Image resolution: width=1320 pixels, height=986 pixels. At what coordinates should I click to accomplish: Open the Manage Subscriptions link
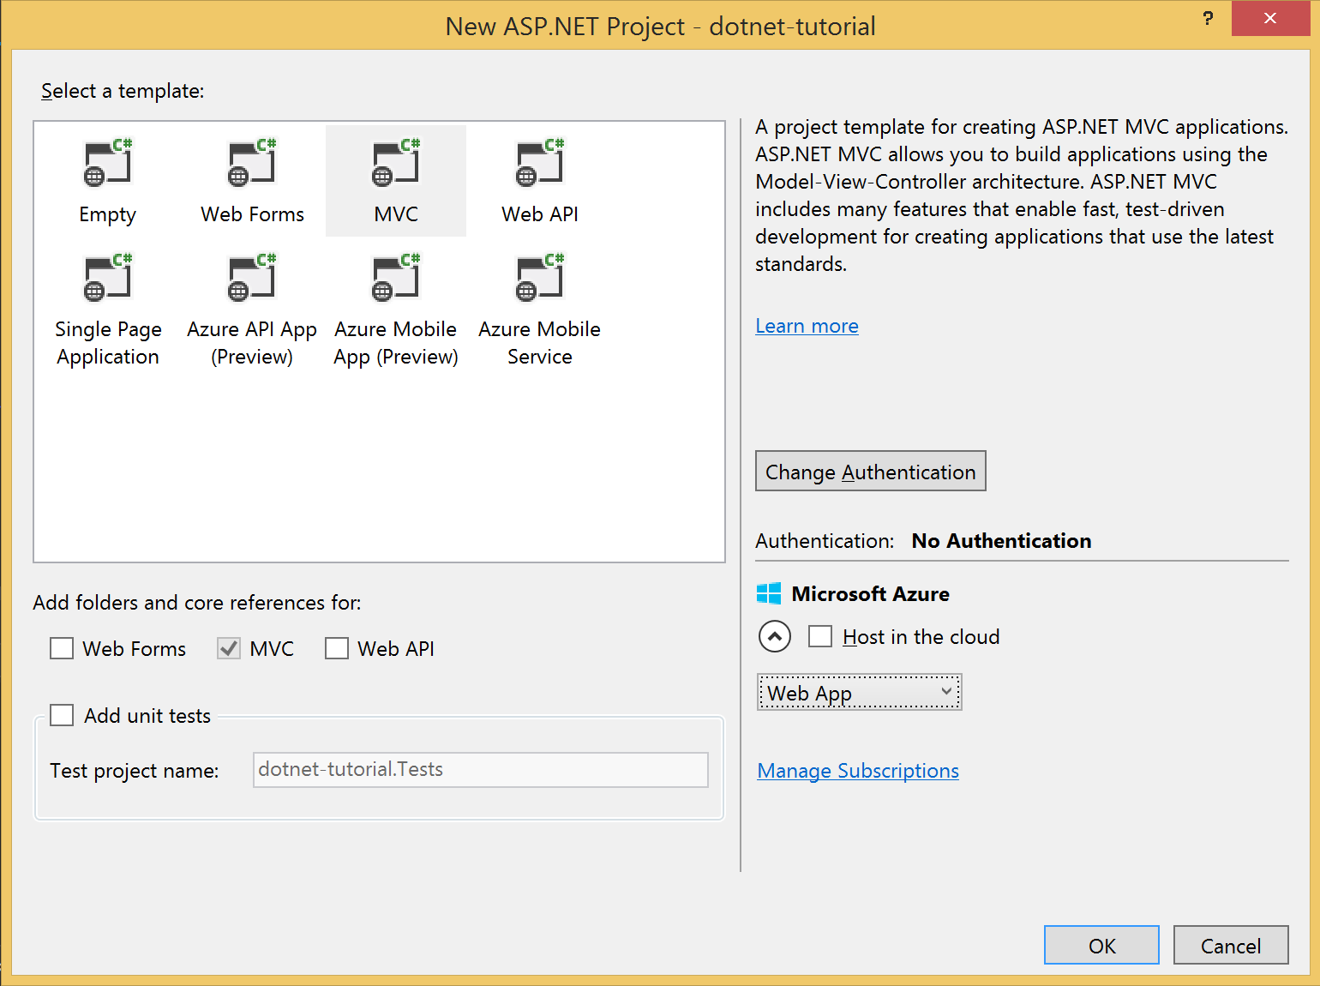coord(858,771)
